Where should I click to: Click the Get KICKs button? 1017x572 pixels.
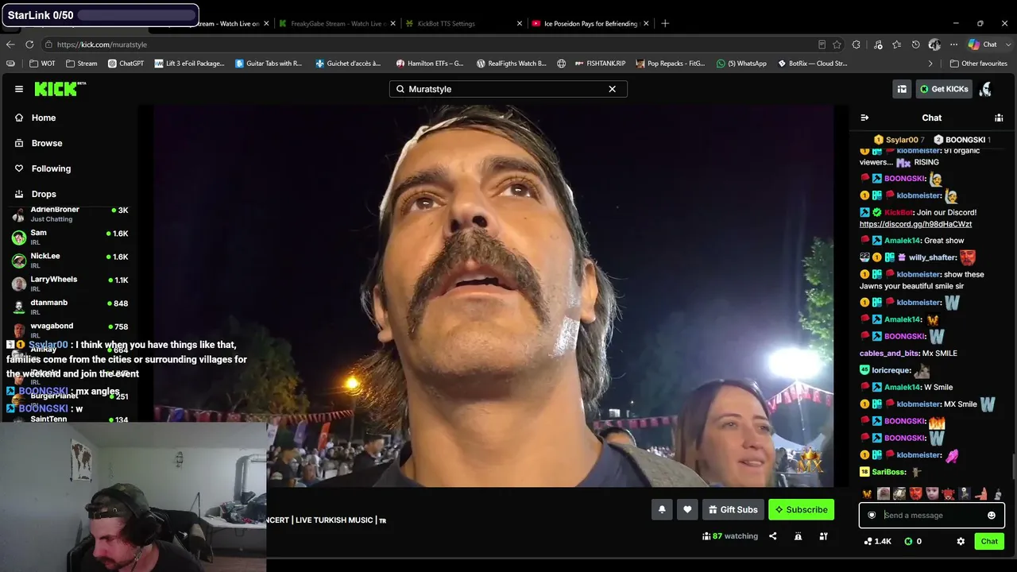[944, 89]
